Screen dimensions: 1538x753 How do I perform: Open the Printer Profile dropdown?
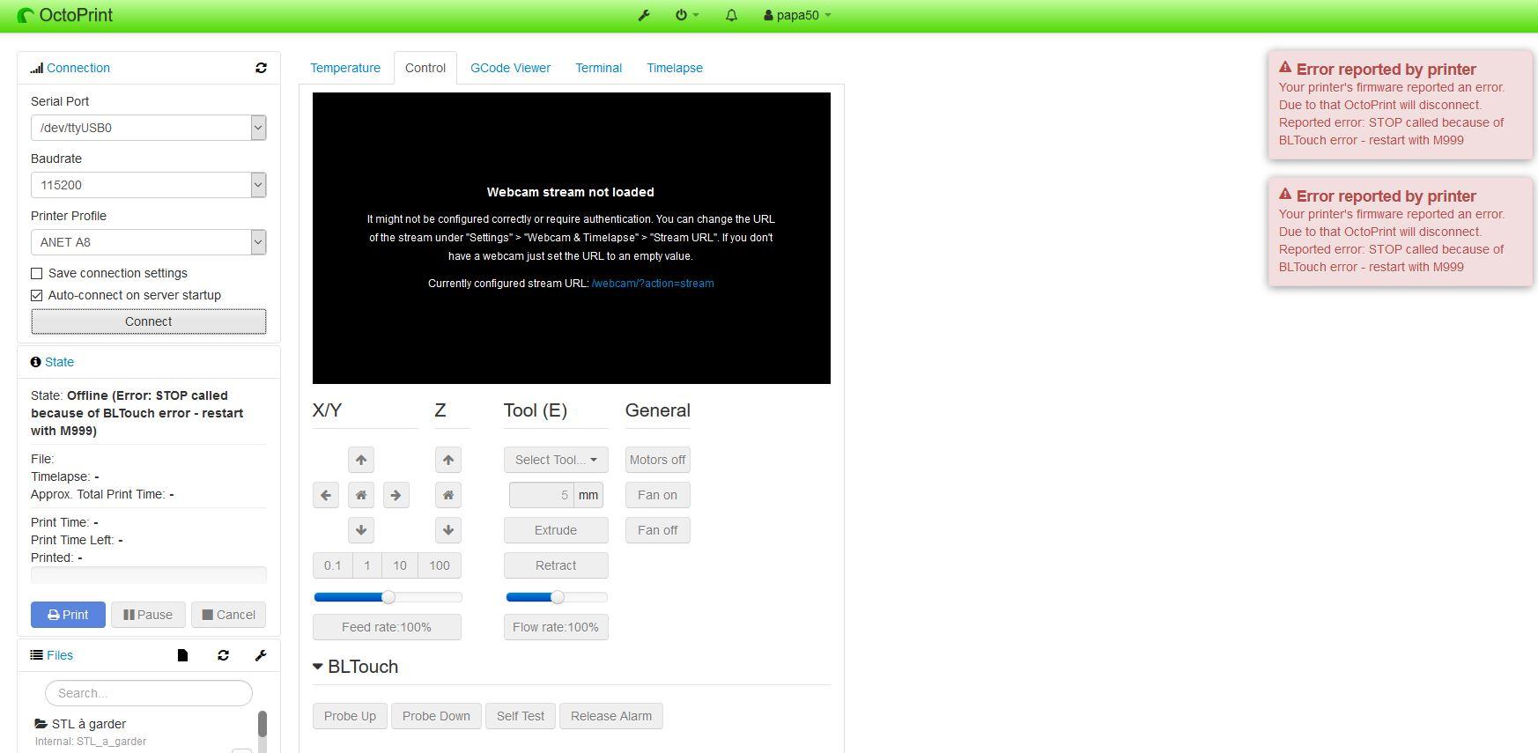(148, 242)
